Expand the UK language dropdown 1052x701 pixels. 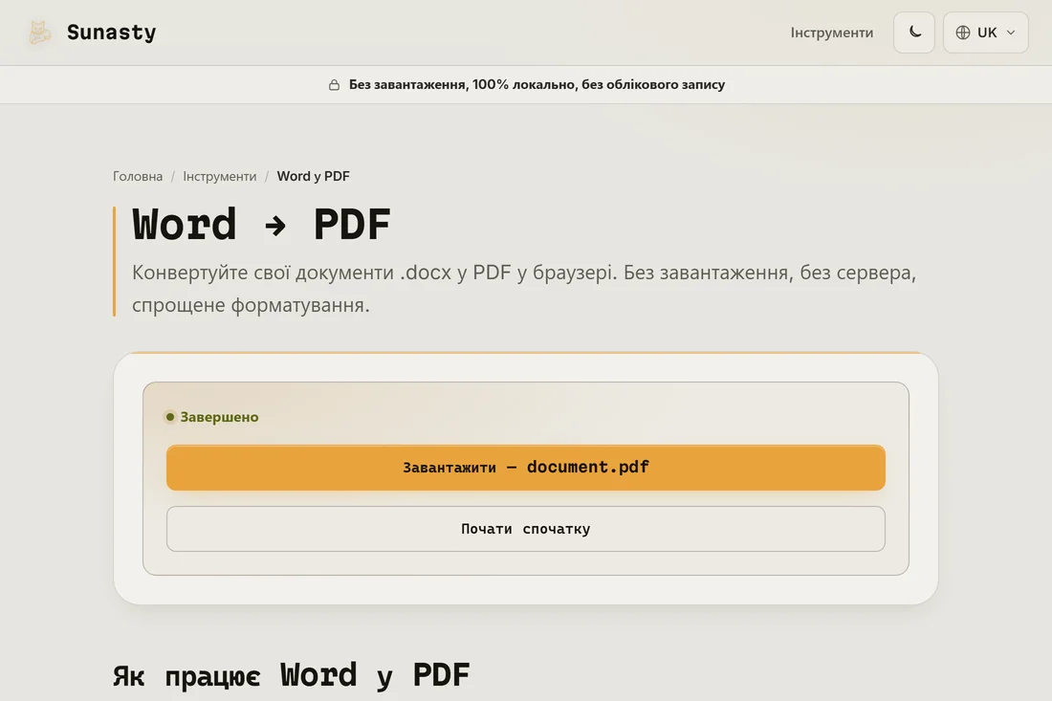pos(986,33)
